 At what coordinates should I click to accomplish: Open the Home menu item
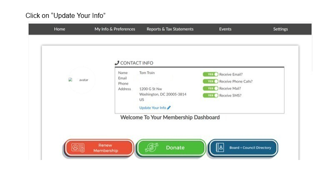pos(60,29)
